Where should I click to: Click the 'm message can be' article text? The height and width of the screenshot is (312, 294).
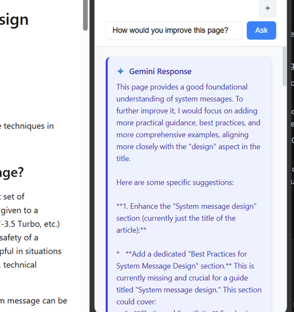34,301
